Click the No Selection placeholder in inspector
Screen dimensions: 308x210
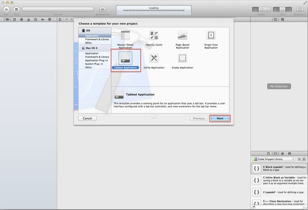[279, 86]
